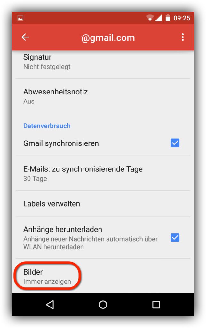Tap the Android back navigation button
The width and height of the screenshot is (206, 328).
(x=50, y=305)
